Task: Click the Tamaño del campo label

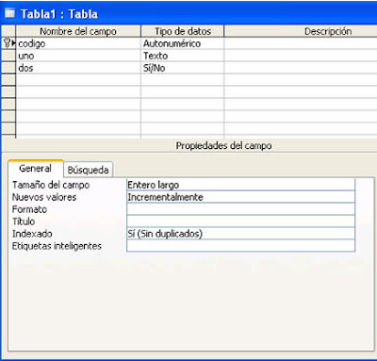Action: (x=51, y=185)
